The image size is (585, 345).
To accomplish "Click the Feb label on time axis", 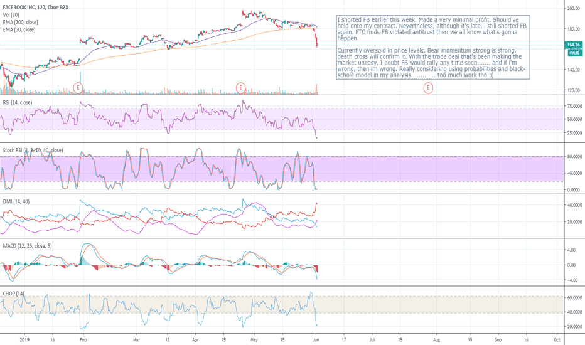I will (83, 340).
